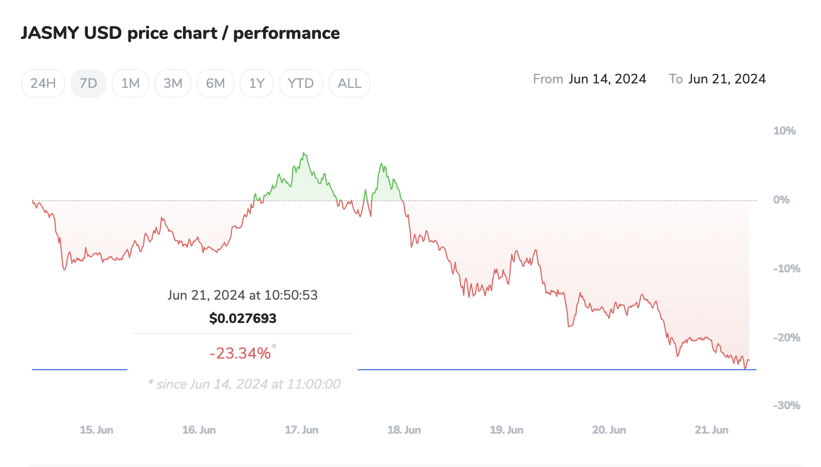Click the green peak above 17. Jun
Viewport: 821px width, 467px height.
click(304, 153)
